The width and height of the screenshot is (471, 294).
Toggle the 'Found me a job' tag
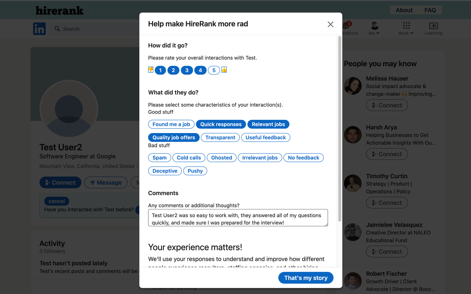tap(171, 124)
